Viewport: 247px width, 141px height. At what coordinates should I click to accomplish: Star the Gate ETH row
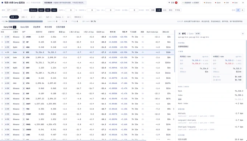tap(2, 58)
